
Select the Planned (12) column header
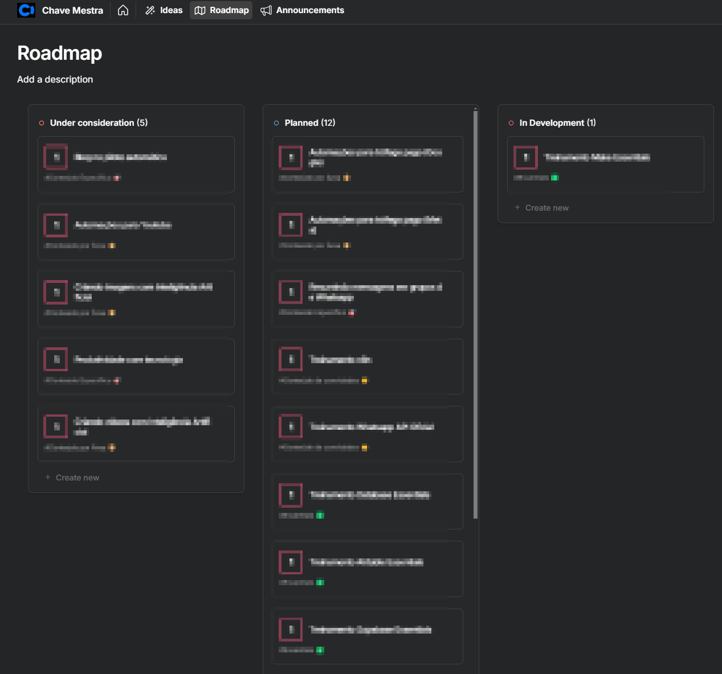[310, 123]
